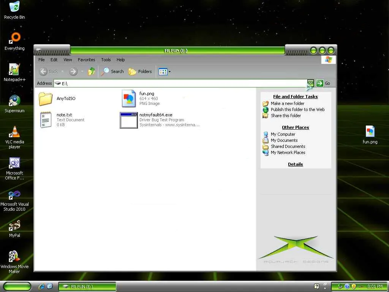Open the Tools menu
The width and height of the screenshot is (389, 292).
(106, 60)
